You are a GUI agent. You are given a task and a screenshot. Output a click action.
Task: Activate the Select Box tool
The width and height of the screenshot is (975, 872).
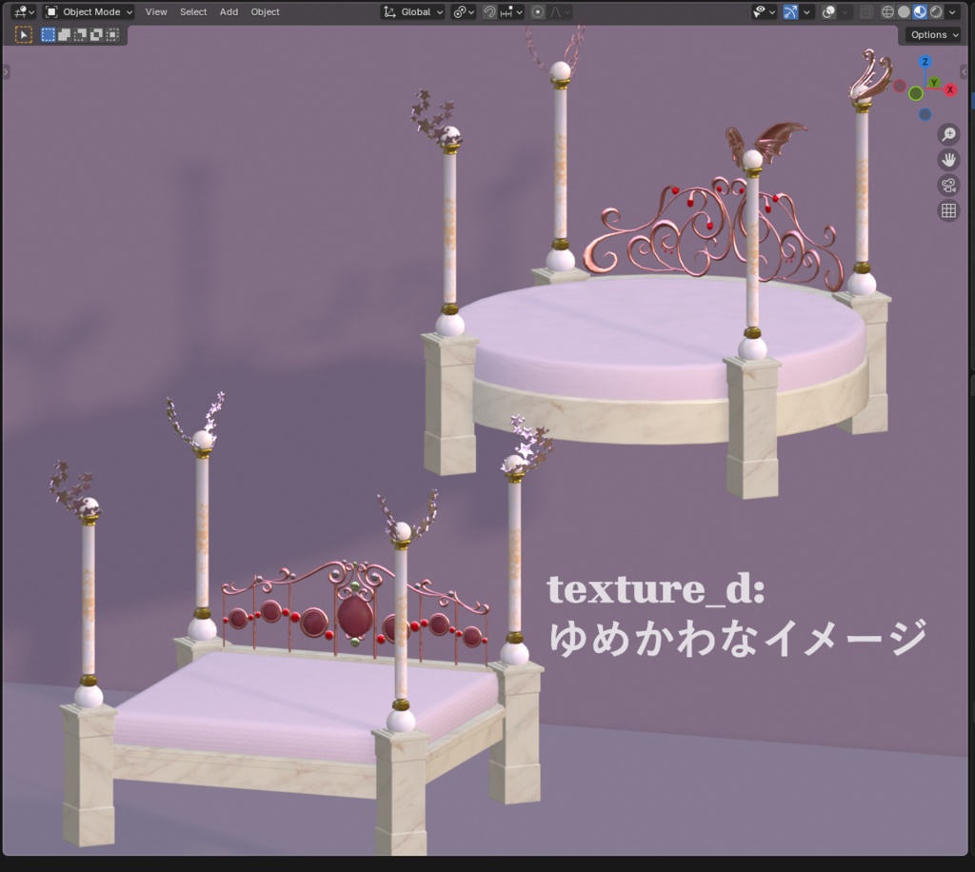49,34
